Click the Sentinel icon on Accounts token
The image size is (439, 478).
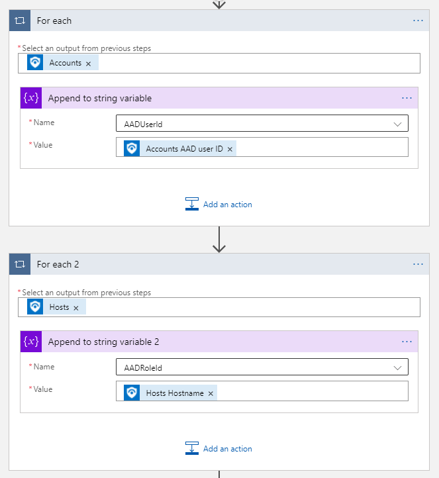[x=35, y=63]
